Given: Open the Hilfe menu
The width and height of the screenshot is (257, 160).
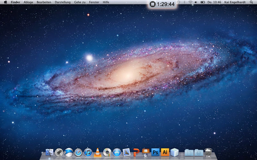Looking at the screenshot, I should click(106, 2).
